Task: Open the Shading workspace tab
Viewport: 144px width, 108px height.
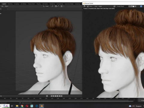Action: click(39, 4)
